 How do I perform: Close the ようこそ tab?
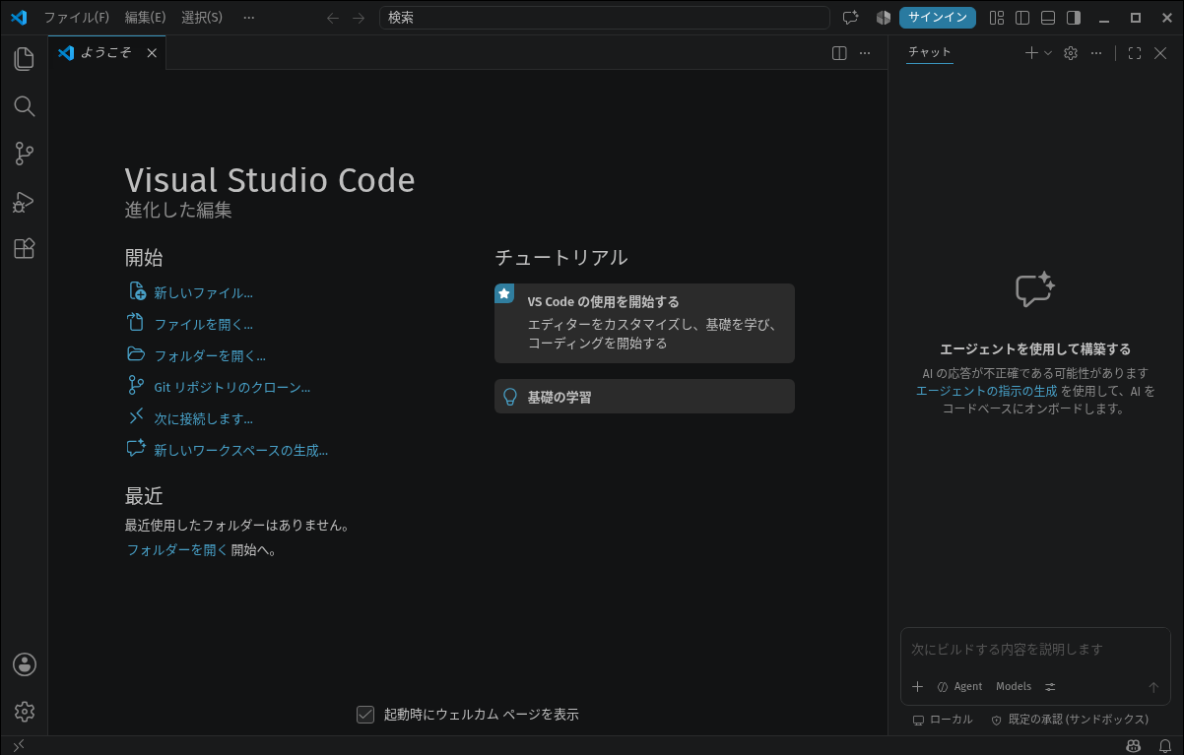pyautogui.click(x=152, y=53)
